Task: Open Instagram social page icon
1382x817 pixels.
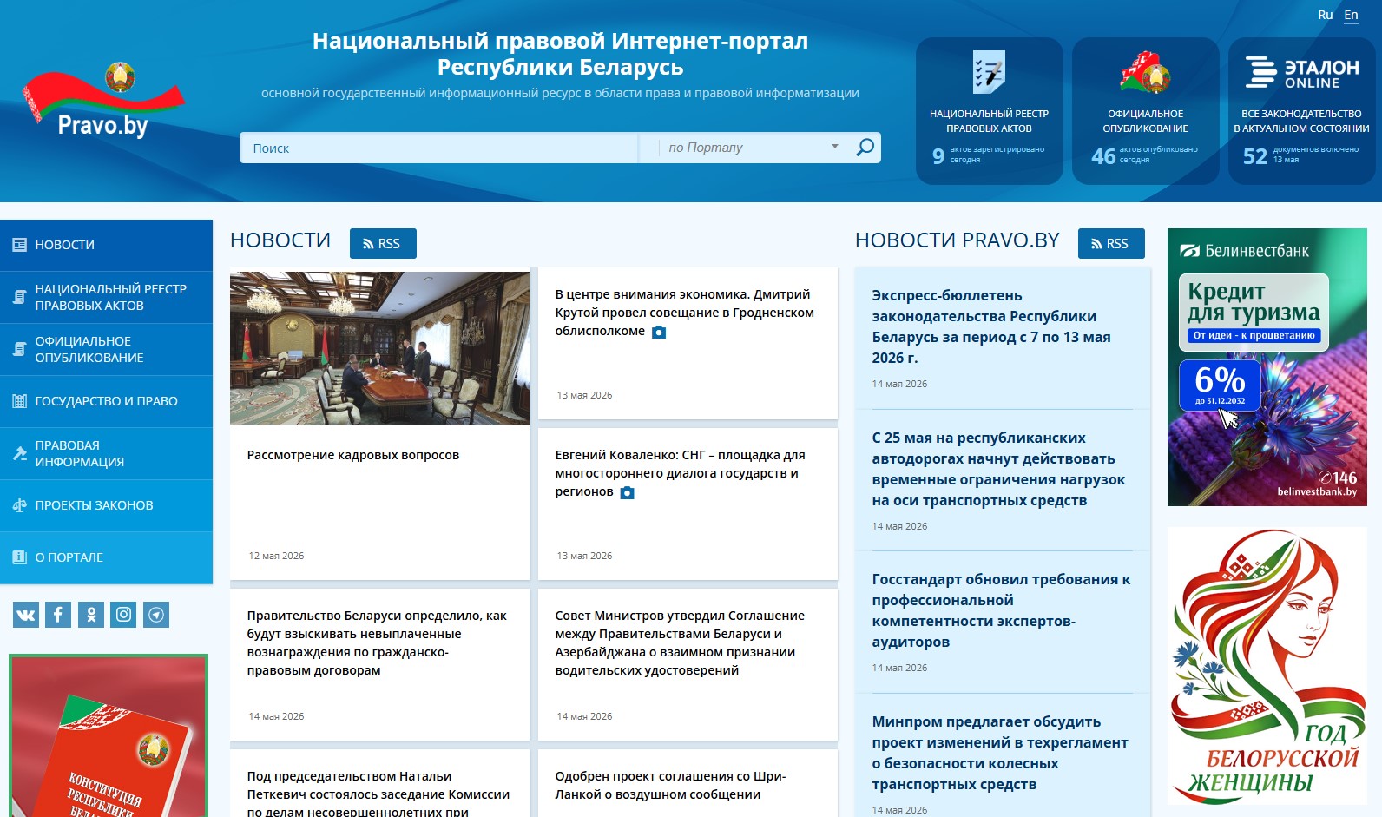Action: pyautogui.click(x=123, y=615)
